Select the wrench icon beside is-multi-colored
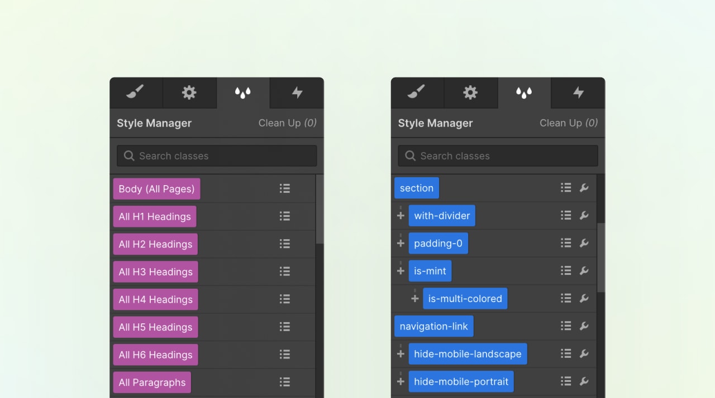715x398 pixels. 584,298
